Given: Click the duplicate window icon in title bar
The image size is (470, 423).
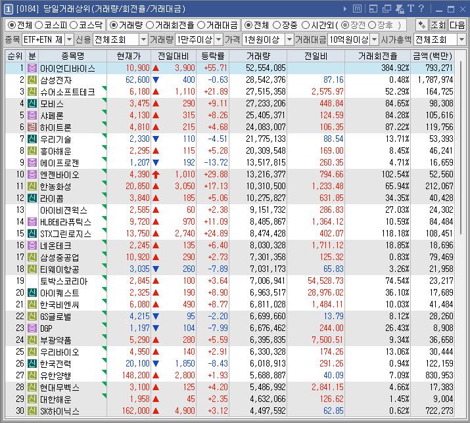Looking at the screenshot, I should 387,9.
